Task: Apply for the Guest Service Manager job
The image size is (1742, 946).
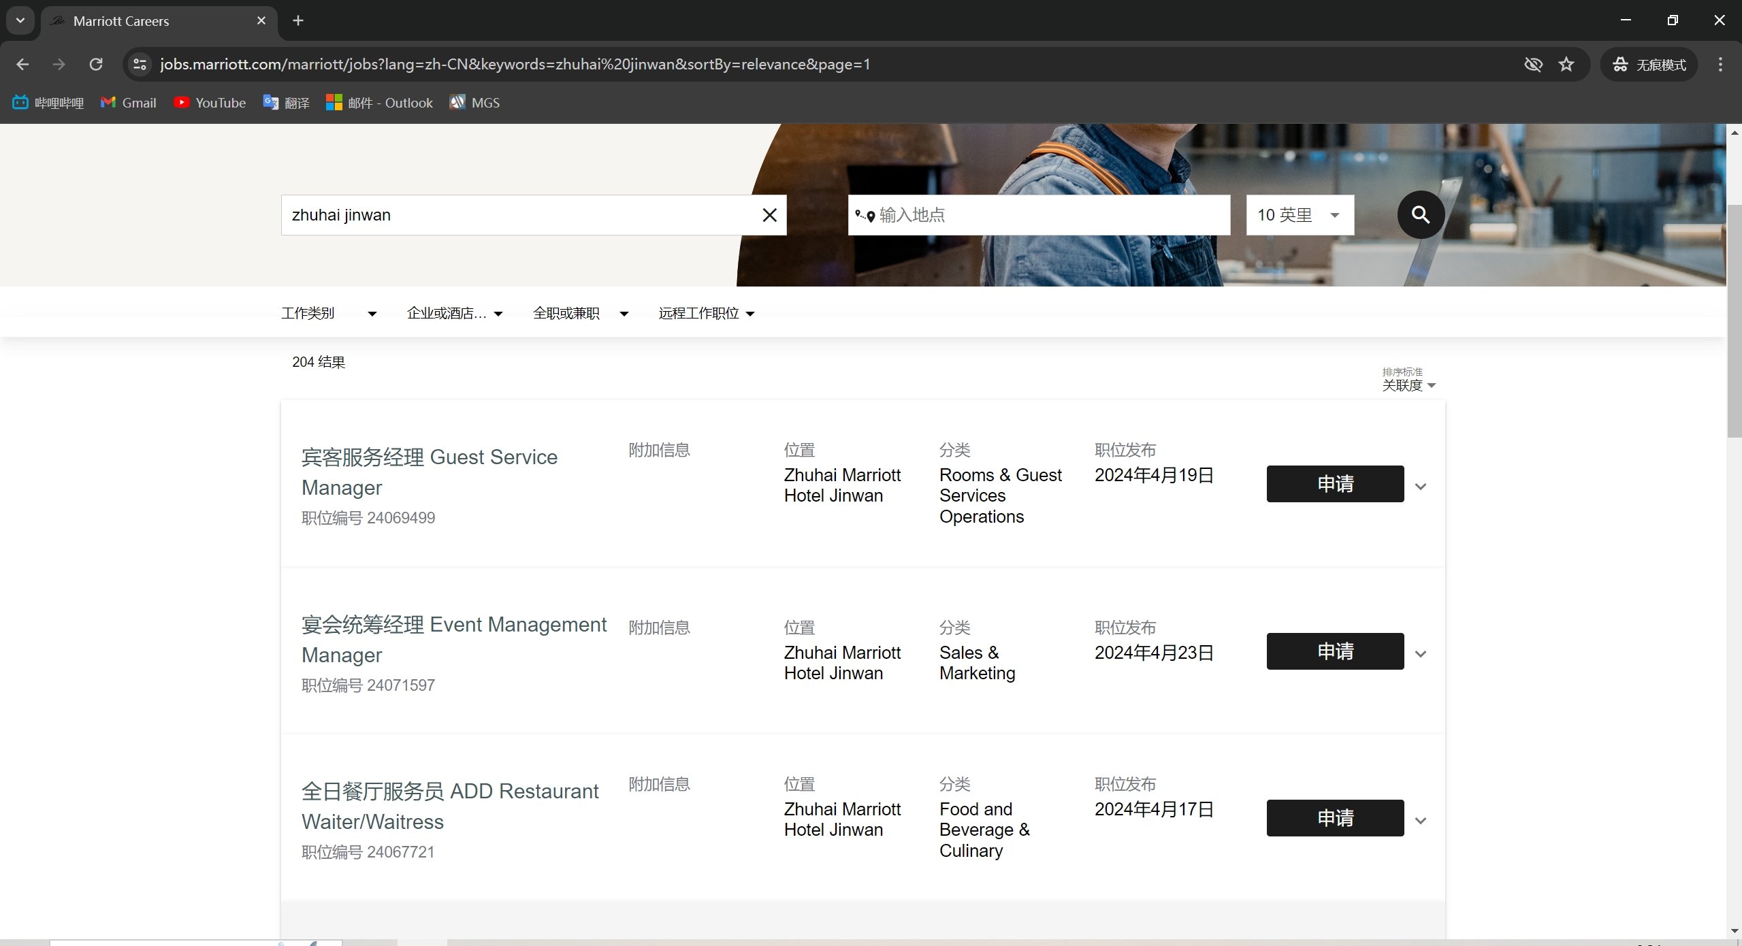Action: [x=1335, y=484]
